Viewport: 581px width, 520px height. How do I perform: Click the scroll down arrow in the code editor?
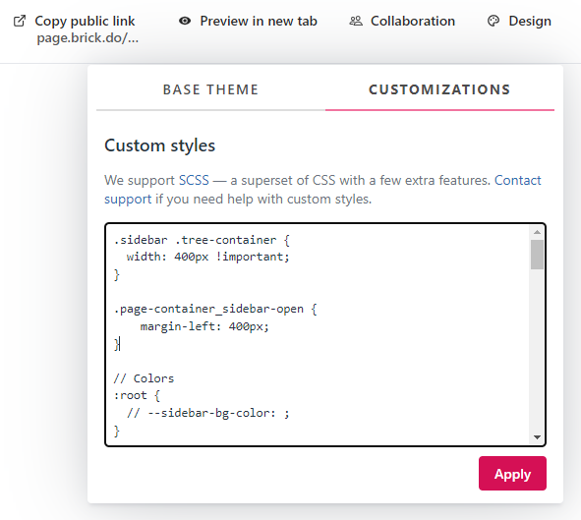pos(537,437)
